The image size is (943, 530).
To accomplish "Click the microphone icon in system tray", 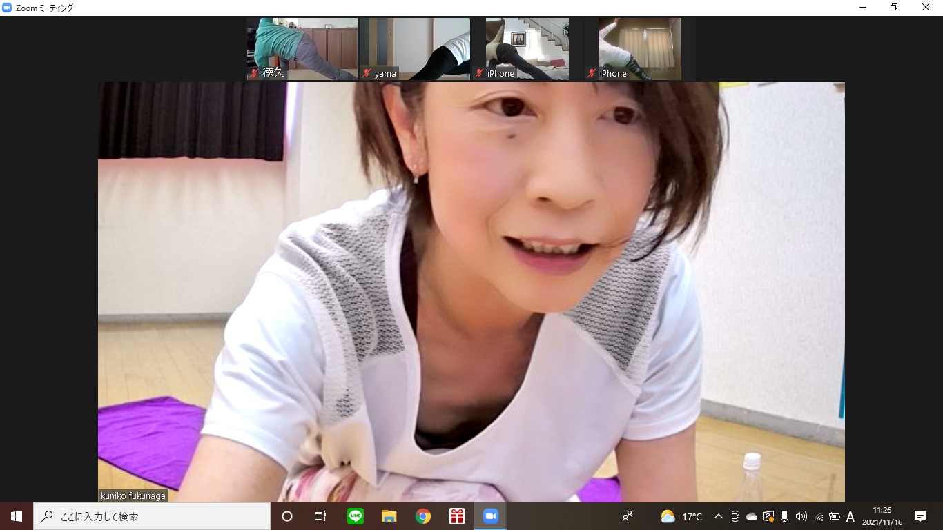I will point(785,516).
